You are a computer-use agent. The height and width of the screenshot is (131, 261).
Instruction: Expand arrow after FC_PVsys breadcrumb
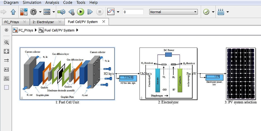pos(36,30)
